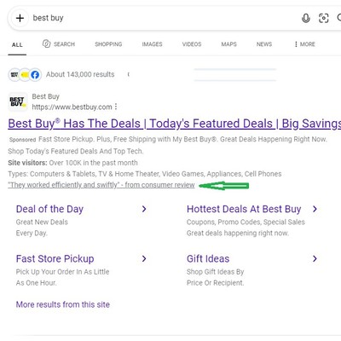
Task: Open the Gift Ideas link
Action: pos(208,258)
